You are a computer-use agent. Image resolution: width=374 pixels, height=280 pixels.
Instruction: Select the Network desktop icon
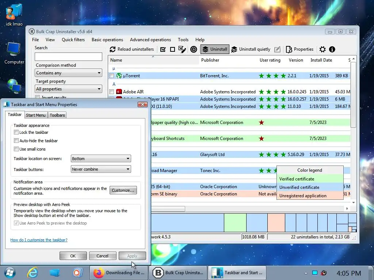coord(14,86)
